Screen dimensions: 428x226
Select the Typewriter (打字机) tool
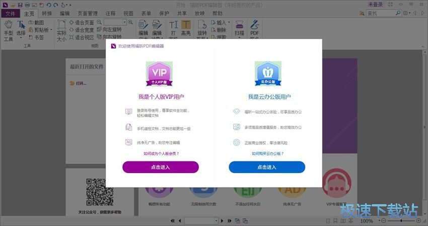click(x=173, y=28)
